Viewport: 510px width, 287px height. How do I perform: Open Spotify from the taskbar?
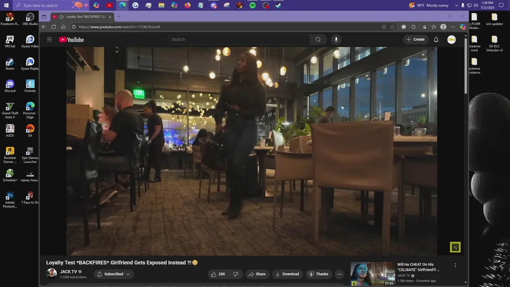(253, 5)
